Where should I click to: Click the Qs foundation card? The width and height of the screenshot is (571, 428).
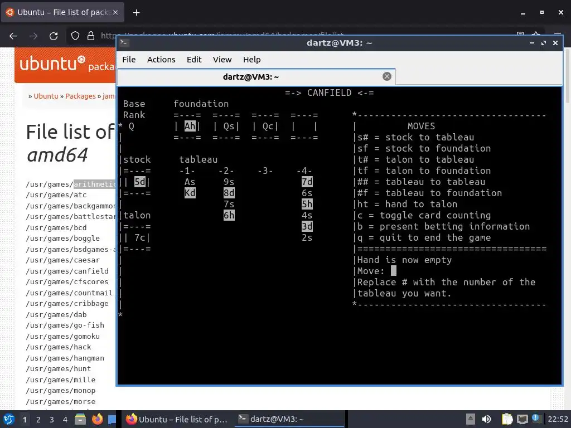229,126
